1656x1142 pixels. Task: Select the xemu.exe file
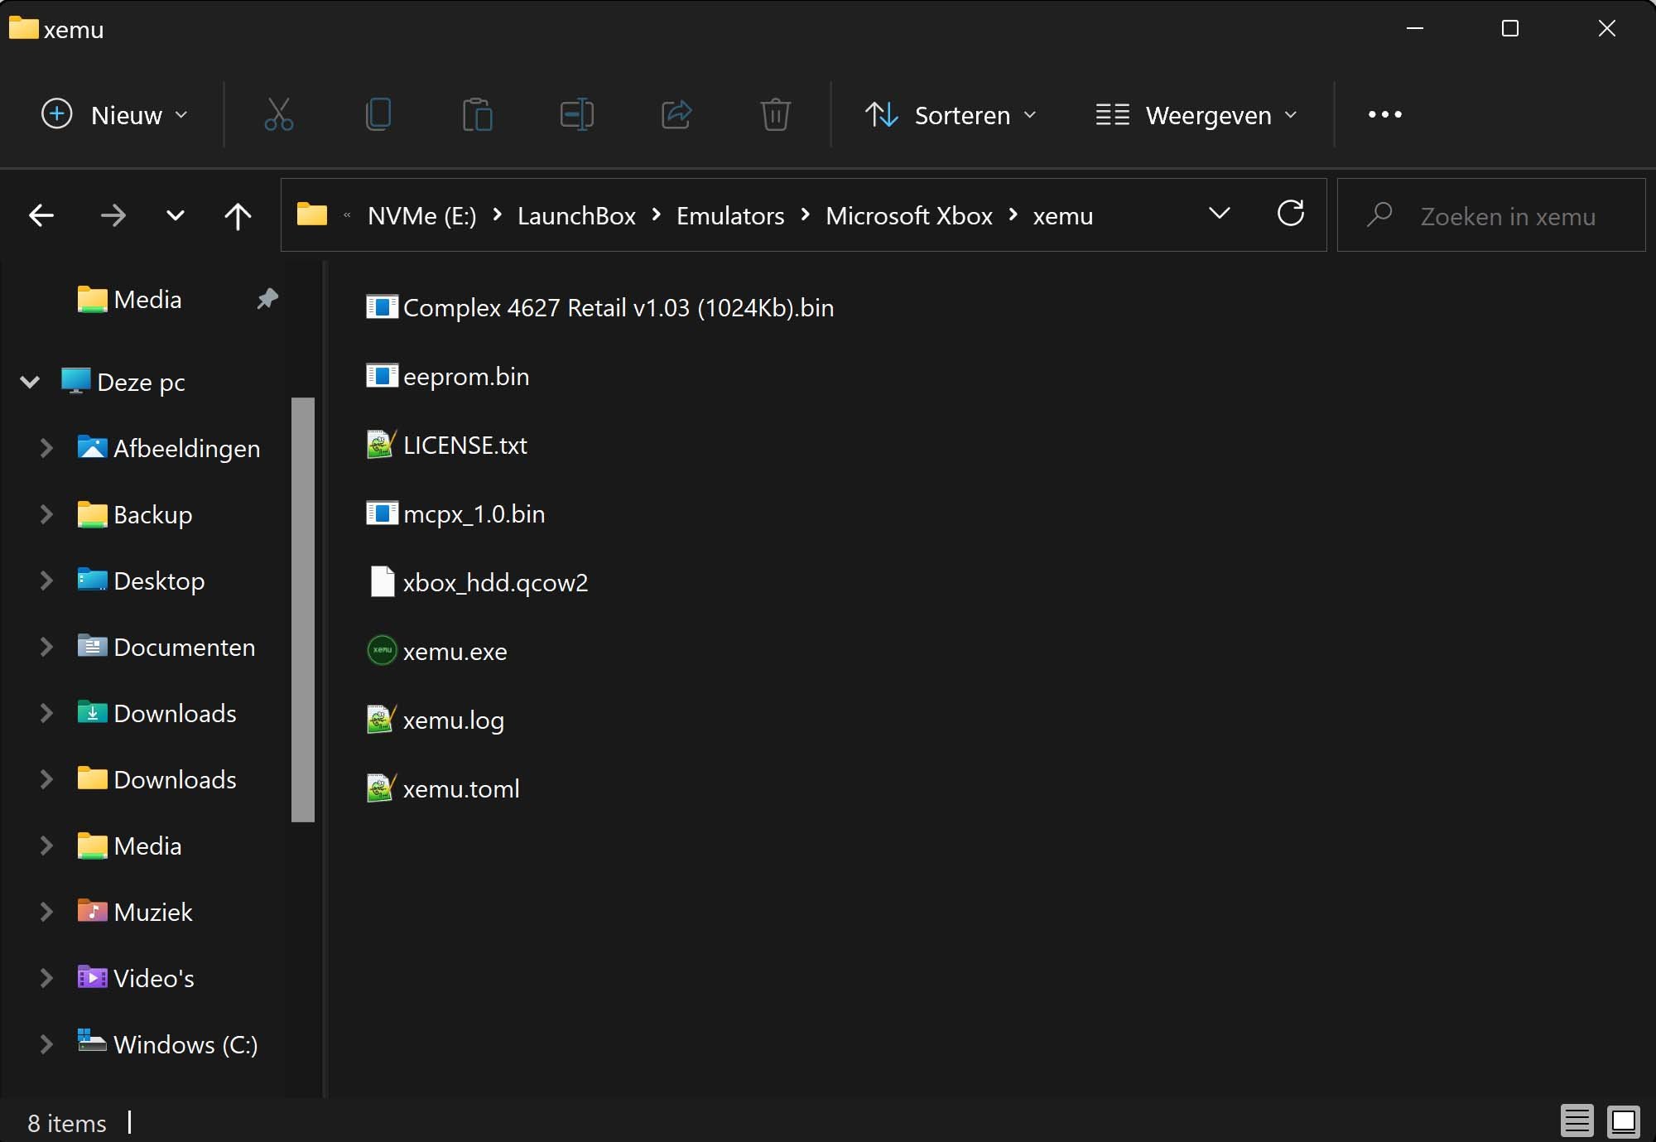pos(454,652)
